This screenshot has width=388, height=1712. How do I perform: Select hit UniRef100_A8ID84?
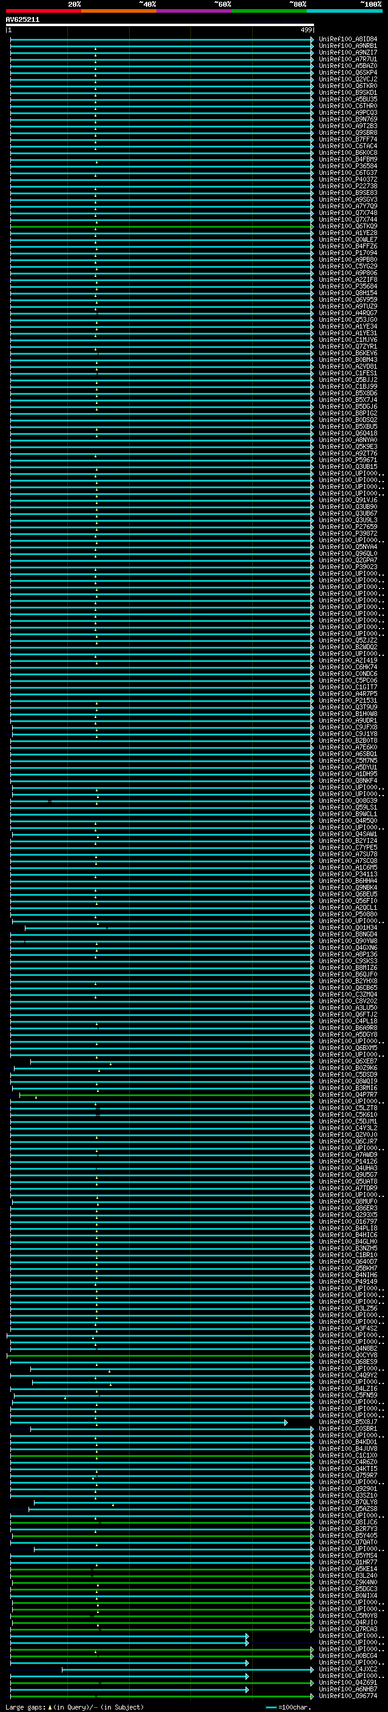[348, 39]
